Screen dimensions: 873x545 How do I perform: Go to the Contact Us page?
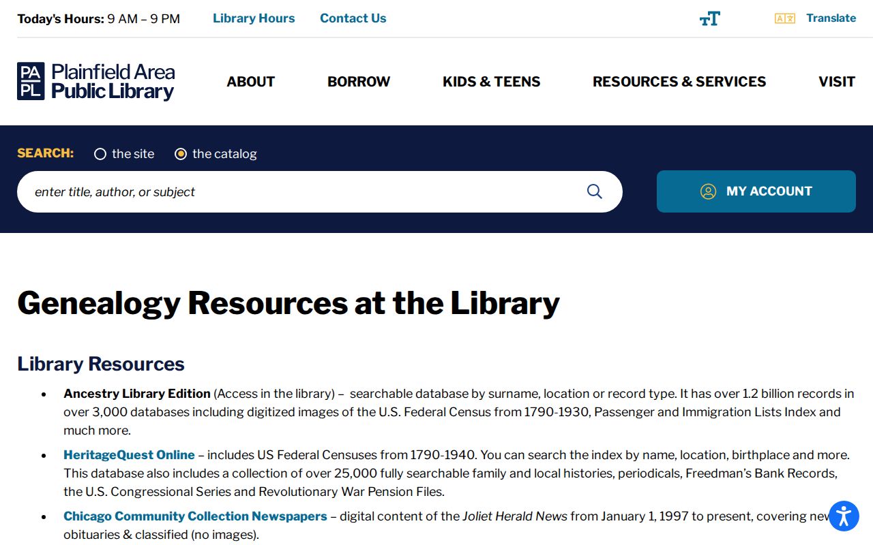tap(353, 18)
